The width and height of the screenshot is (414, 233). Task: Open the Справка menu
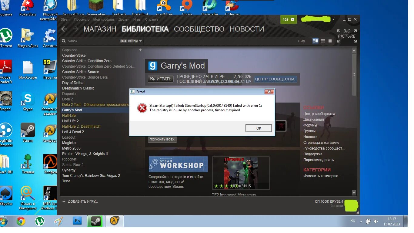pyautogui.click(x=152, y=19)
